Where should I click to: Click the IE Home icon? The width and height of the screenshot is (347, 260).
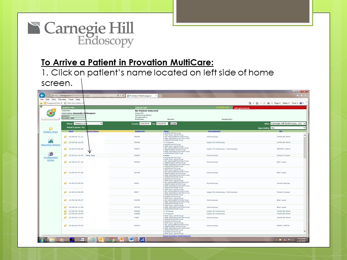pos(297,95)
